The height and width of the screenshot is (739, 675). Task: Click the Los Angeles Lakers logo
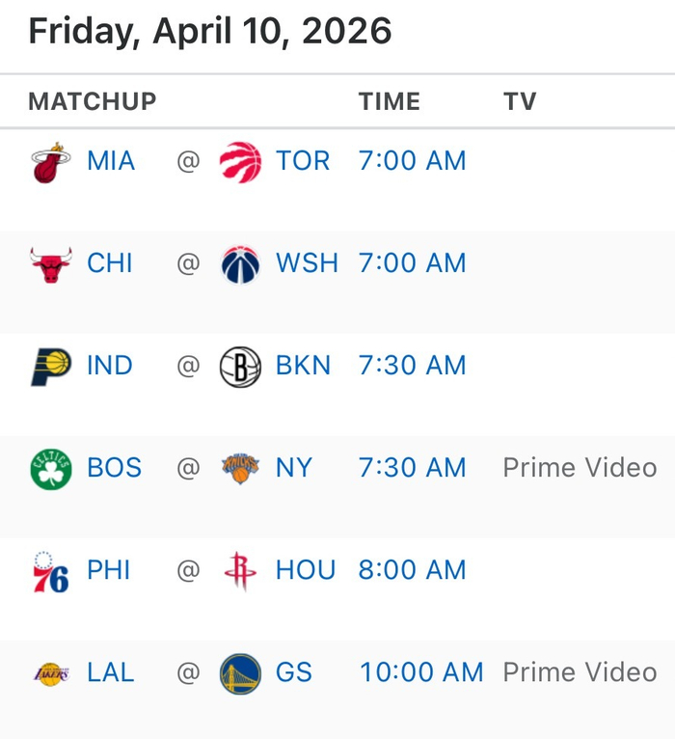(x=50, y=673)
